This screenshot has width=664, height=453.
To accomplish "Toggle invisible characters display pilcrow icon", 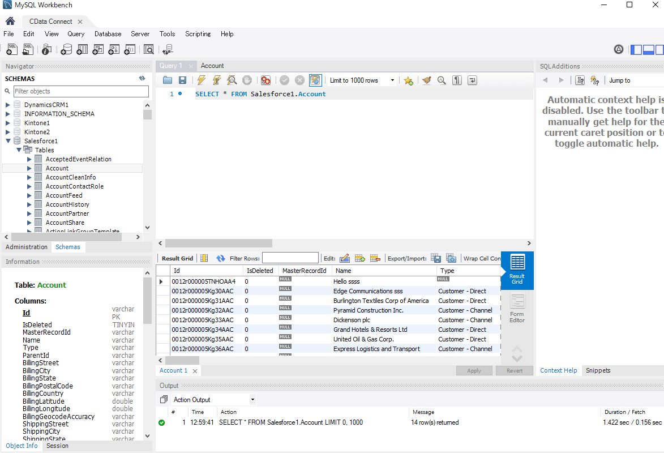I will (457, 80).
